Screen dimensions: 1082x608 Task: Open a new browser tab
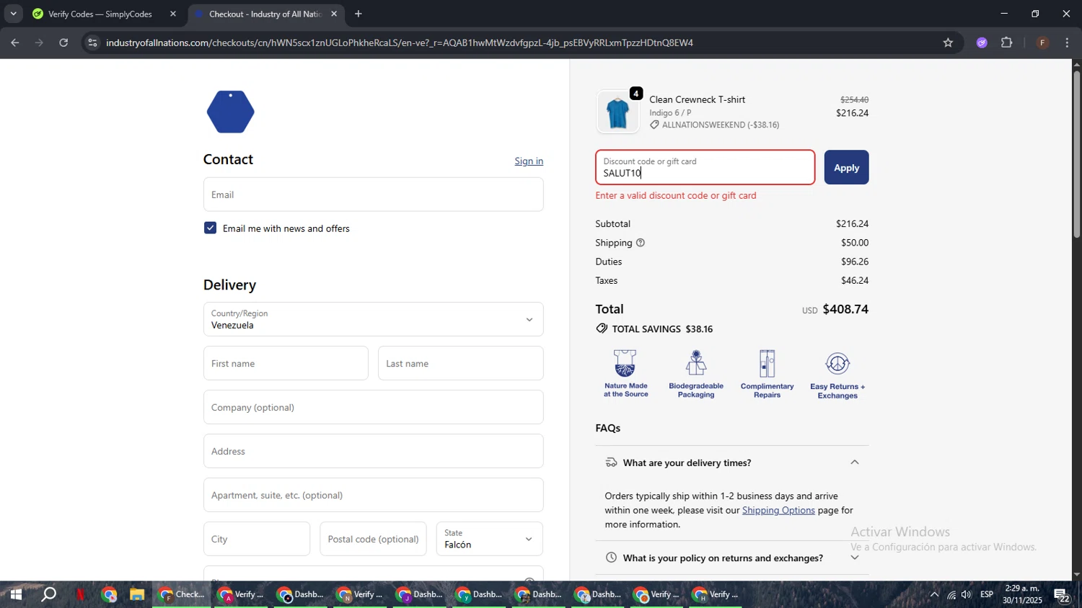click(359, 14)
